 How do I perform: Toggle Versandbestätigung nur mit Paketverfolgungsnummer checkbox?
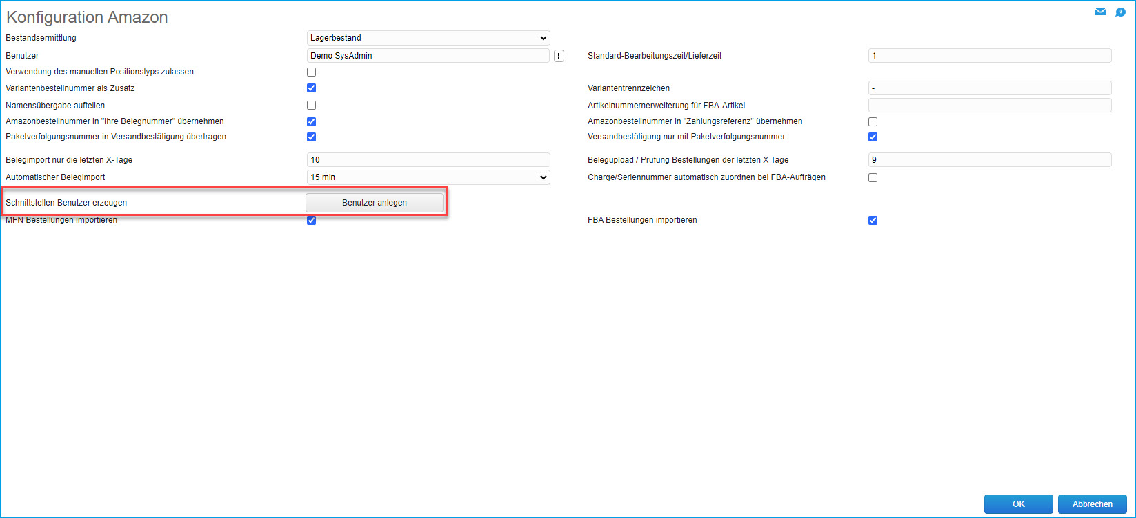pyautogui.click(x=873, y=137)
